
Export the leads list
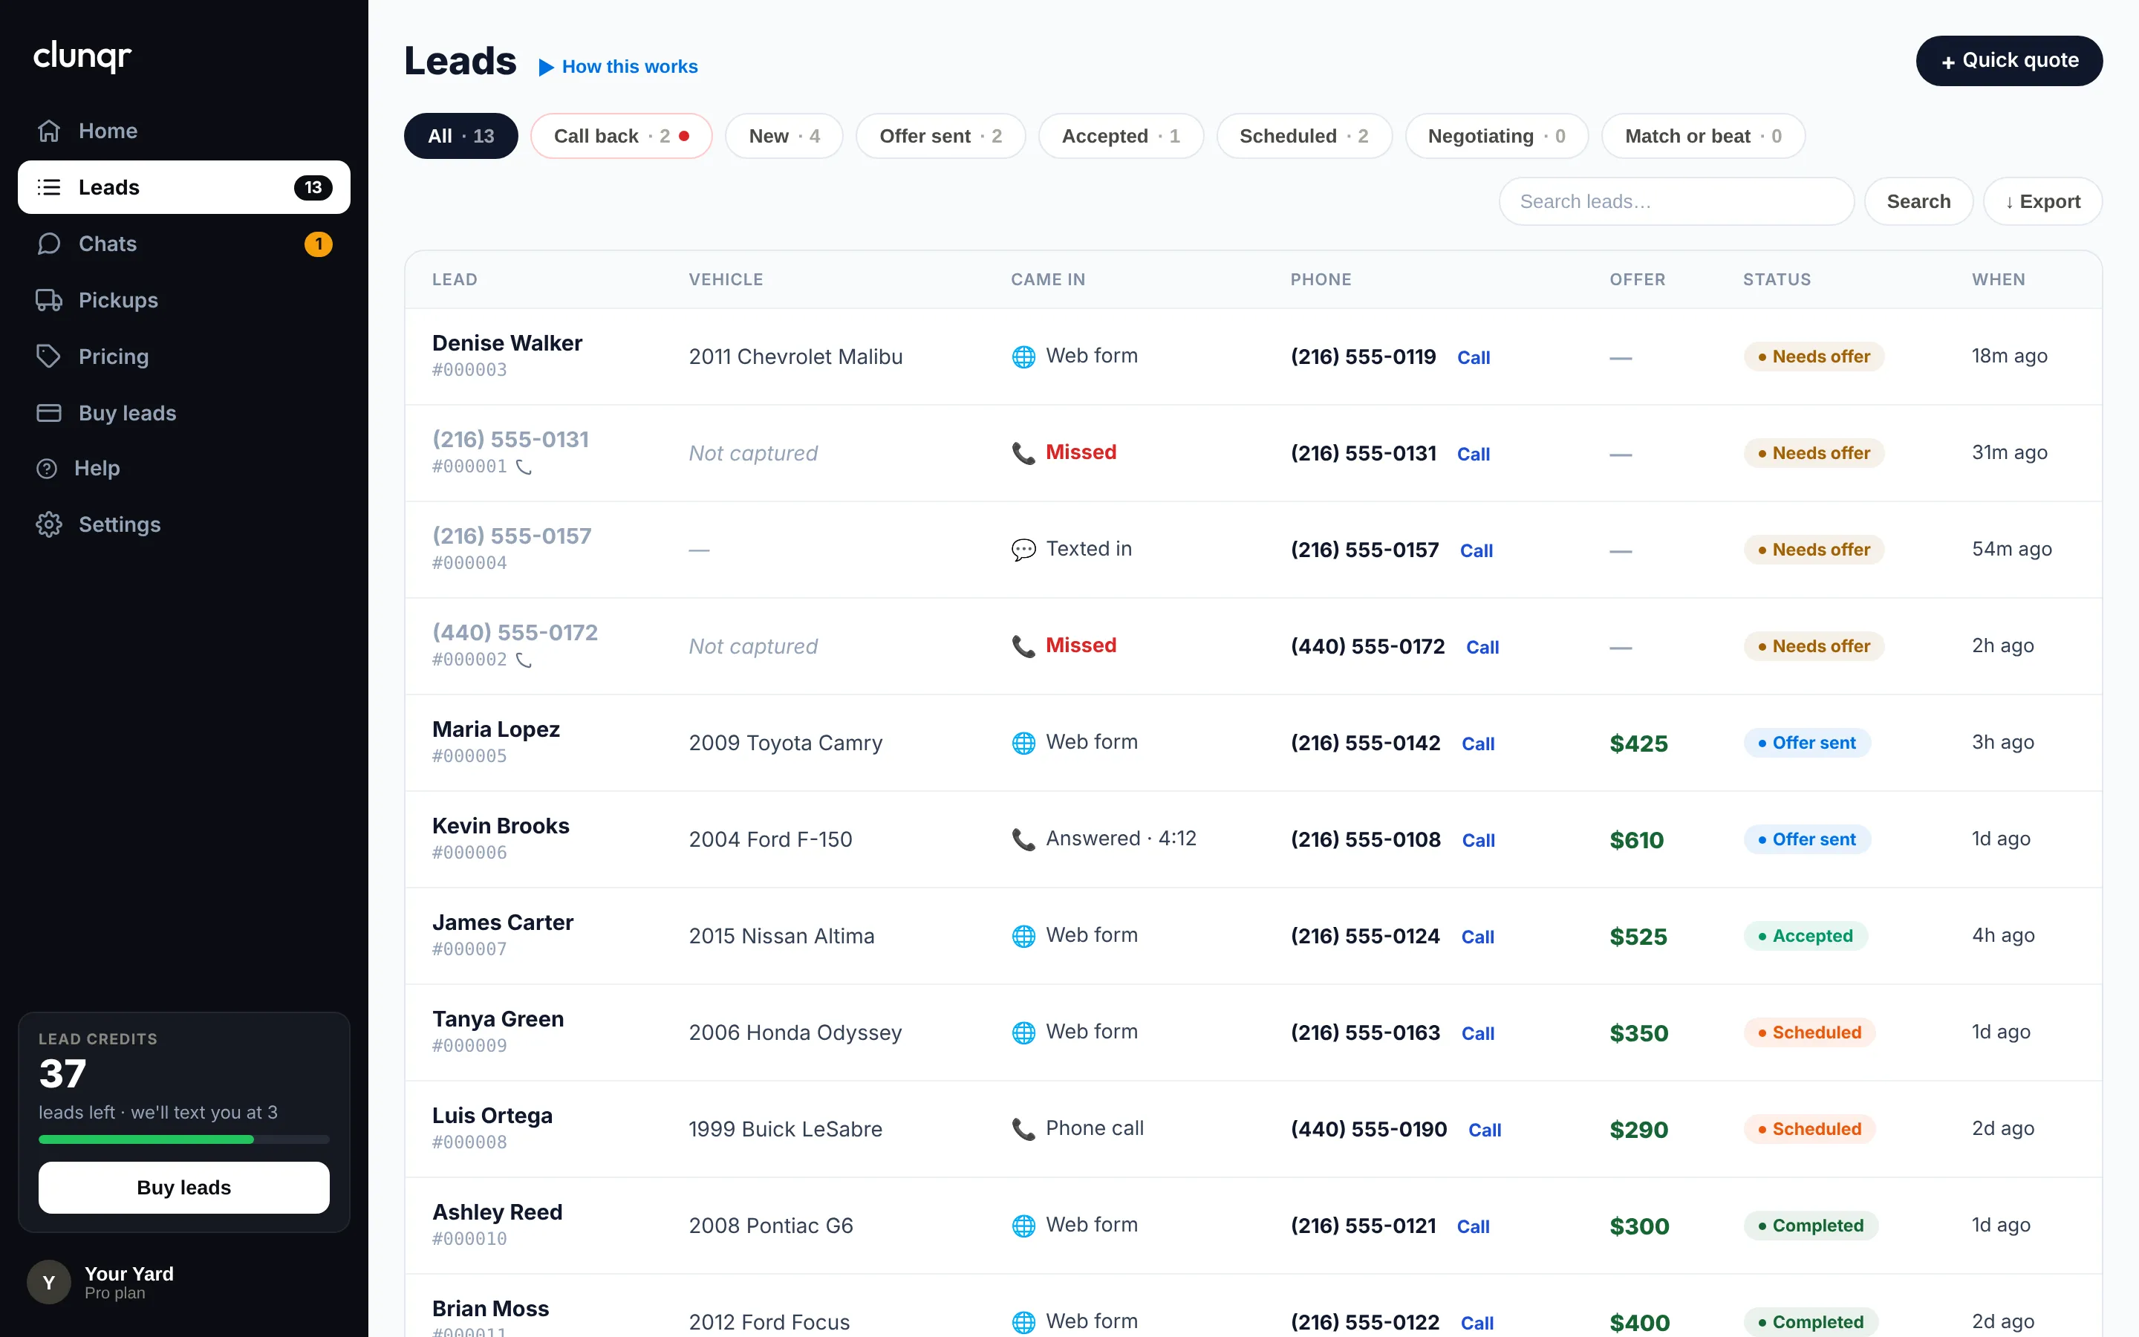click(2042, 201)
